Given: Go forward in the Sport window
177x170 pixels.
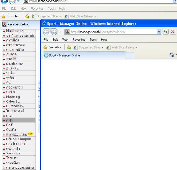Looking at the screenshot, I should [54, 32].
